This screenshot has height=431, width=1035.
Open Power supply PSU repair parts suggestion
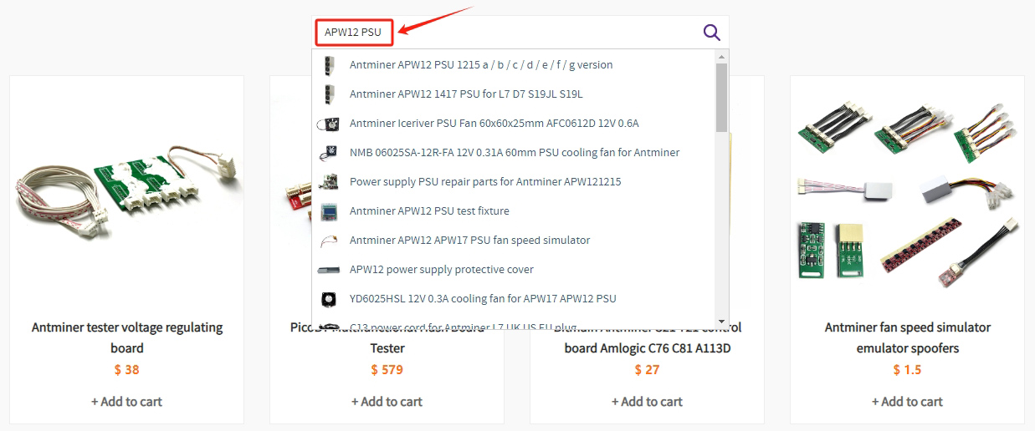click(484, 182)
